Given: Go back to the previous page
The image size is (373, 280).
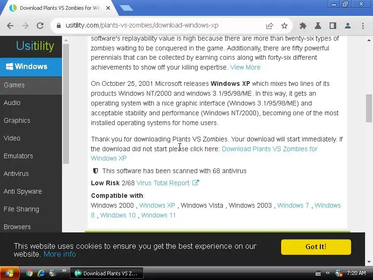Looking at the screenshot, I should (10, 26).
